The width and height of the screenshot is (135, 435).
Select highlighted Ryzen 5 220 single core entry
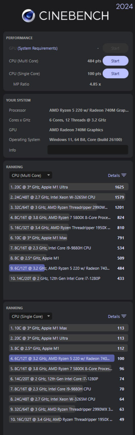tap(69, 359)
